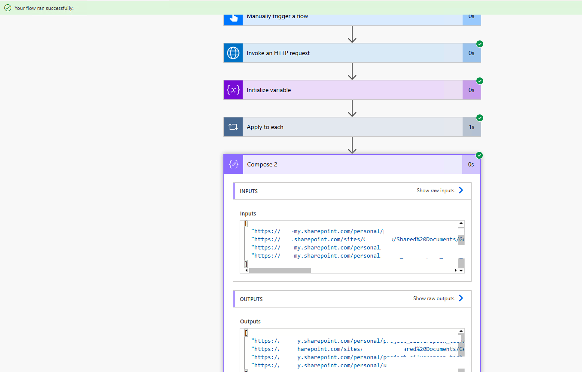Open Show raw outputs
This screenshot has height=372, width=582.
click(433, 298)
